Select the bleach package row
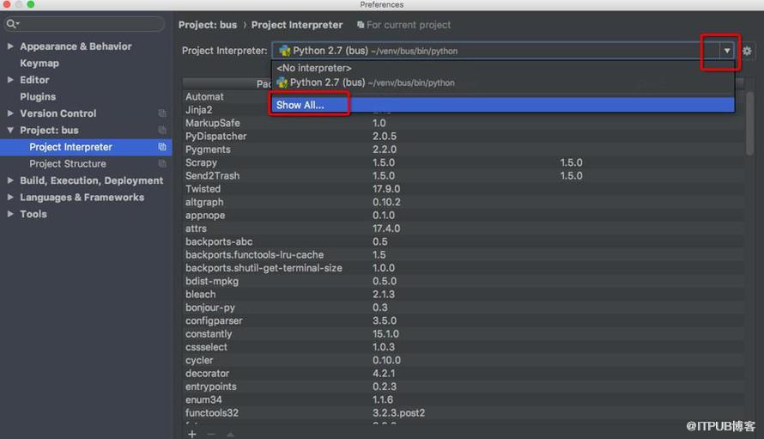The height and width of the screenshot is (439, 764). click(x=463, y=294)
